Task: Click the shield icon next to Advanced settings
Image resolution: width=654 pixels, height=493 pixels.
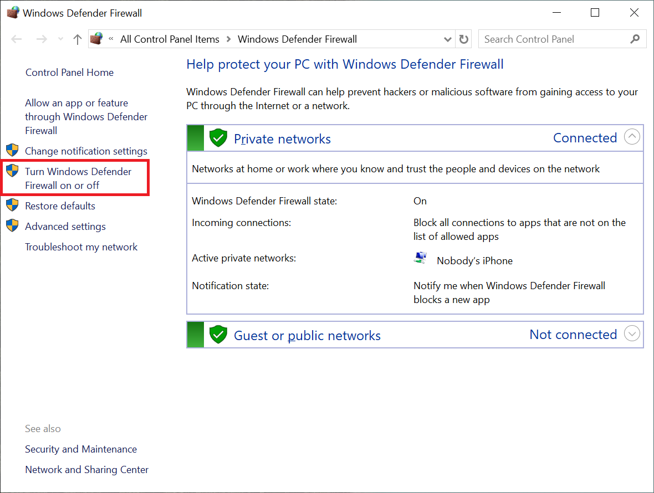Action: tap(12, 226)
